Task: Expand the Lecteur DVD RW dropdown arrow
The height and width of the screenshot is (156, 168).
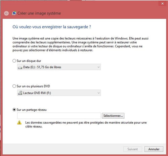Action: (x=98, y=93)
